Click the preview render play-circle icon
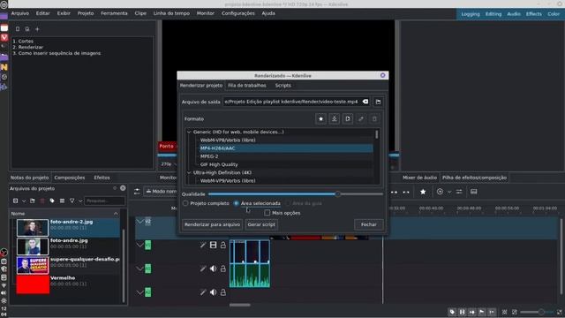565x318 pixels. [440, 192]
